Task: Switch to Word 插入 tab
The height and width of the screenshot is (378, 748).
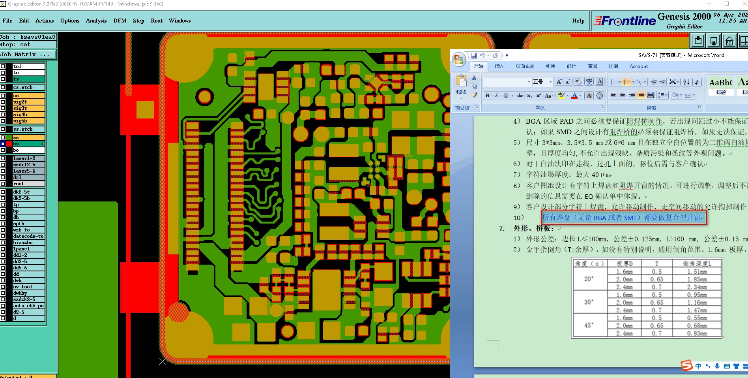Action: [x=499, y=66]
